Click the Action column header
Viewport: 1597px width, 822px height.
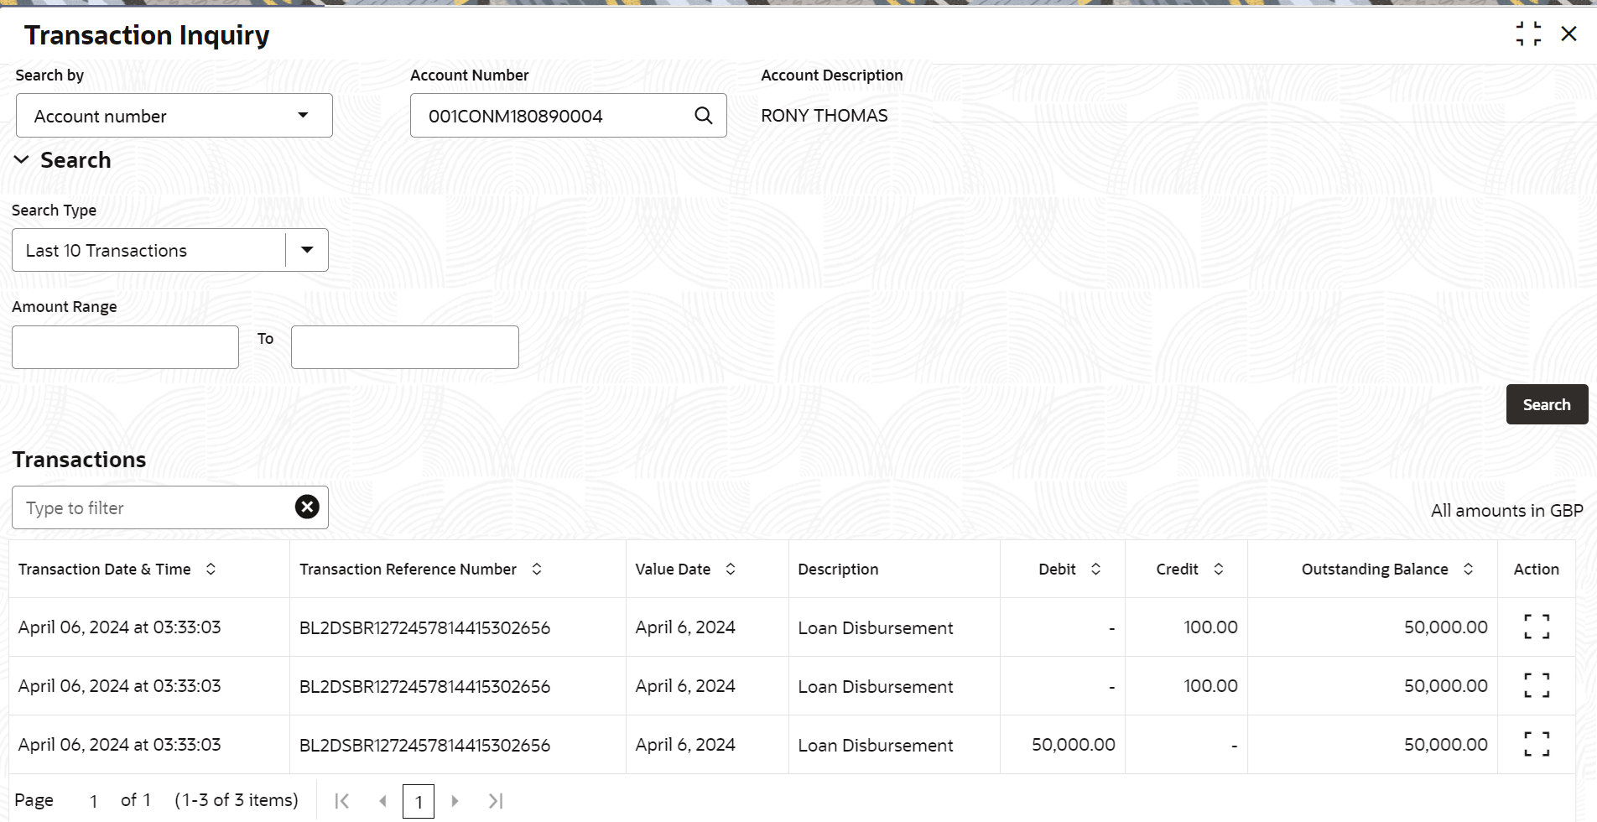1537,569
